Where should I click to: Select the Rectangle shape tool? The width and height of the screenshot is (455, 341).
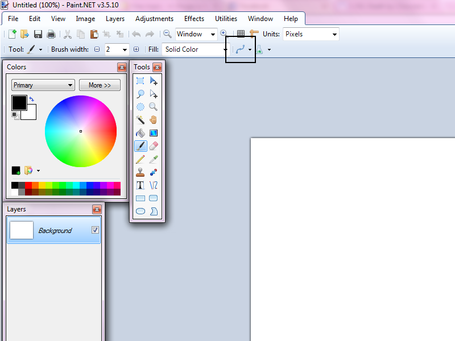[140, 198]
